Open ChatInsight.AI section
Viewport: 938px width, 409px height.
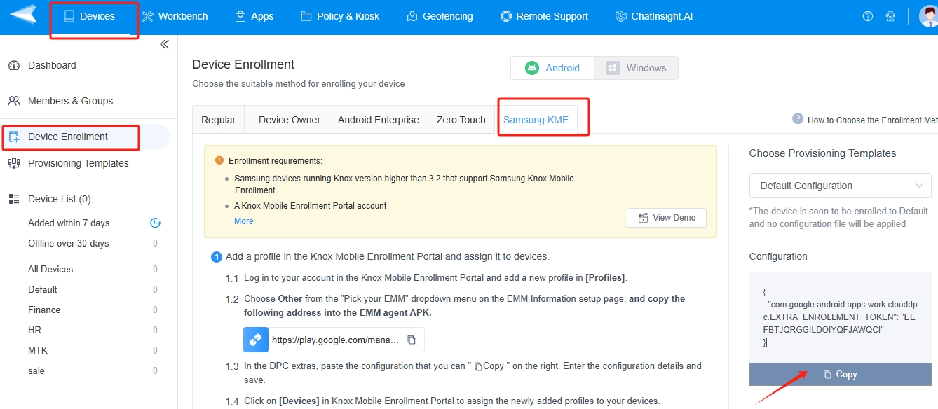click(653, 16)
